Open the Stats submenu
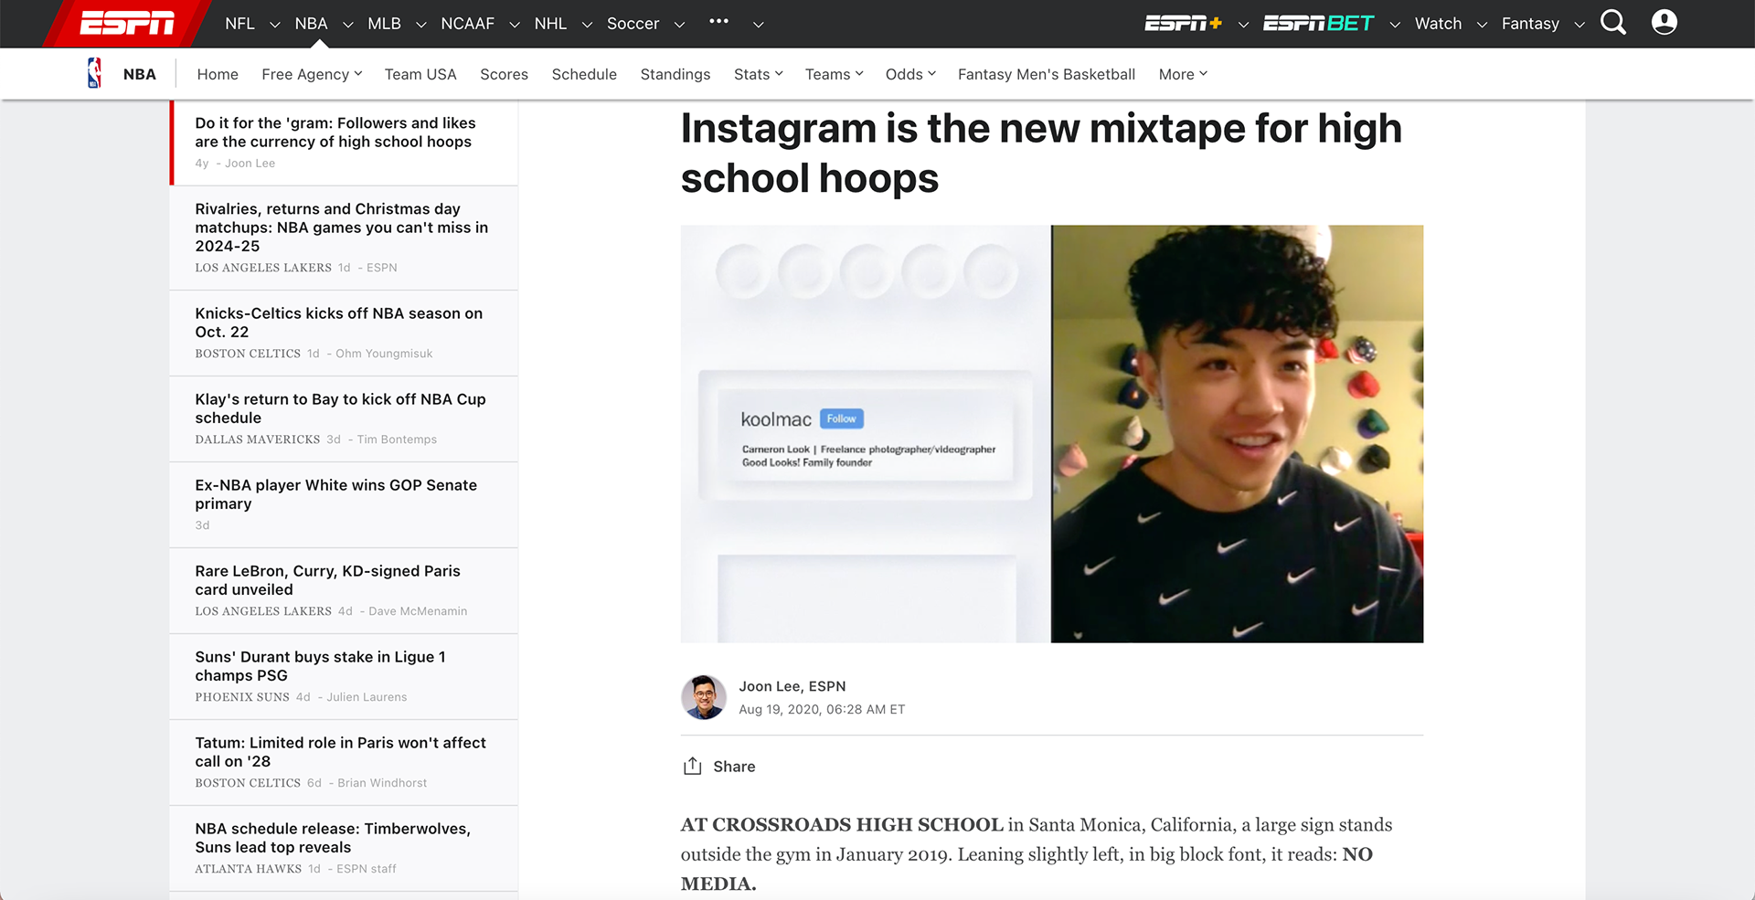 (758, 74)
